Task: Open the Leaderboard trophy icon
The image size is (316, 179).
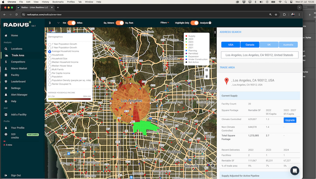Action: tap(7, 82)
